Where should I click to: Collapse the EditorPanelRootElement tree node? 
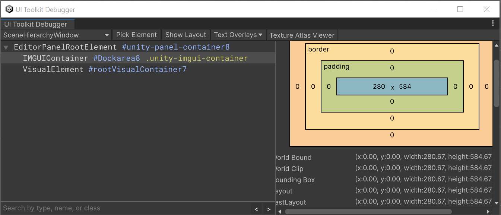pyautogui.click(x=6, y=47)
